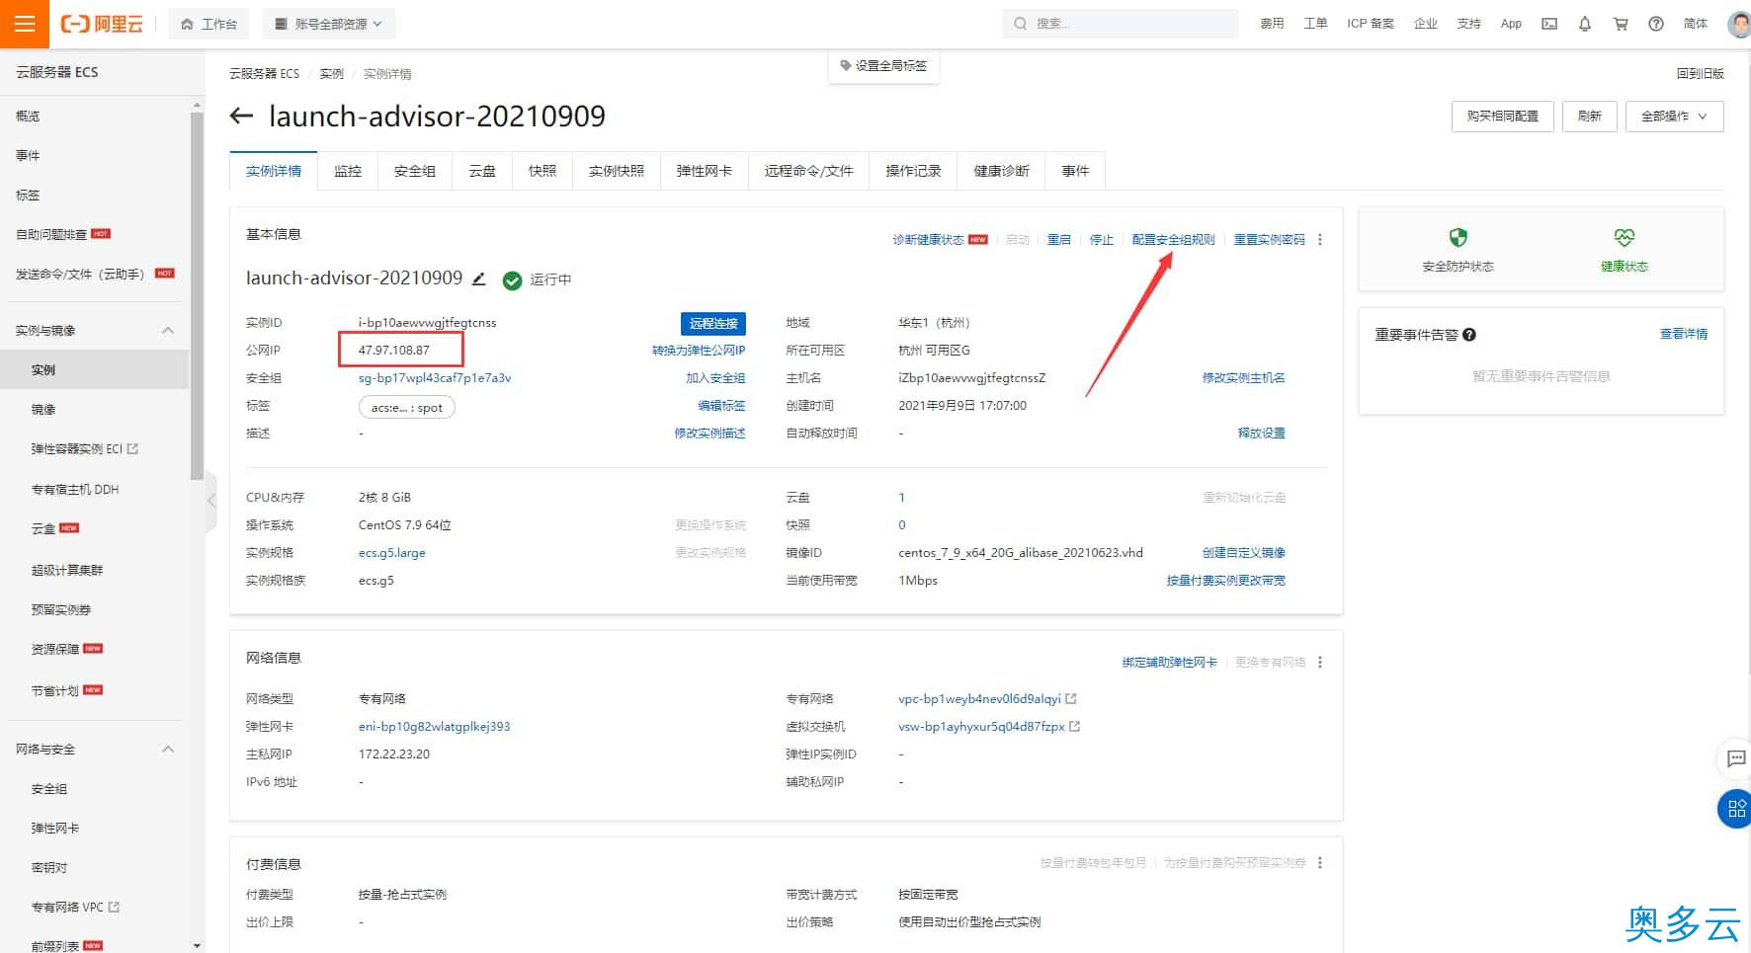Screen dimensions: 1751x953
Task: Click the 远程连接 button
Action: coord(713,323)
